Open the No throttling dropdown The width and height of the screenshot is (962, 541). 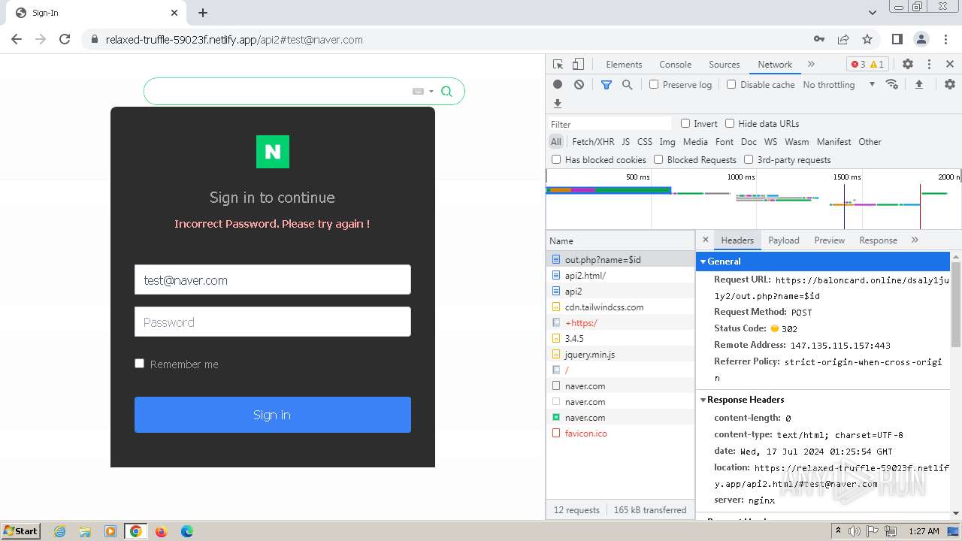[x=839, y=85]
